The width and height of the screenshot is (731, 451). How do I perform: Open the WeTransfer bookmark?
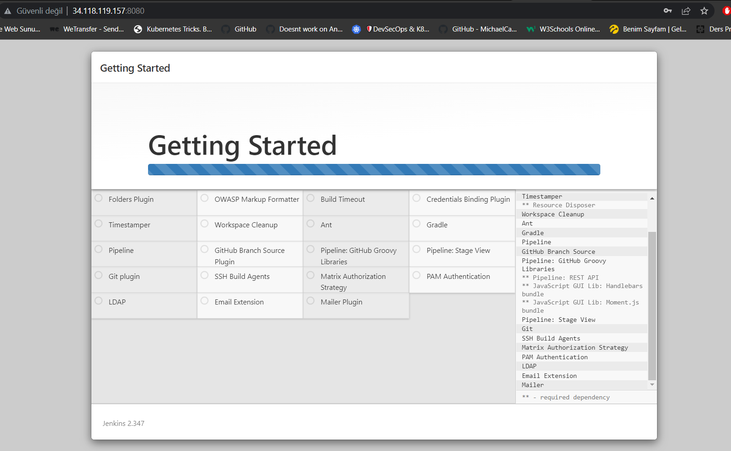(x=87, y=29)
